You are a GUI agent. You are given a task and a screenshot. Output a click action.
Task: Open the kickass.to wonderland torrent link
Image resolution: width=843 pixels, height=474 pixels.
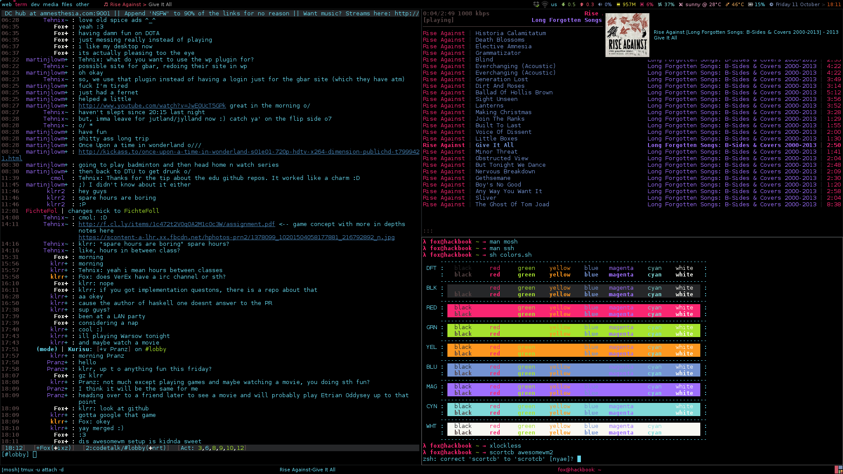pyautogui.click(x=249, y=152)
